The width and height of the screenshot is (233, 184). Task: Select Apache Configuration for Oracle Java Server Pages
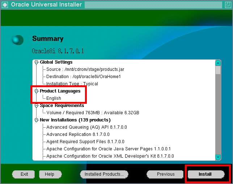(109, 149)
